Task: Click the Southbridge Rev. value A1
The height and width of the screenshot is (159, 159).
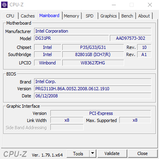Action: pyautogui.click(x=144, y=54)
